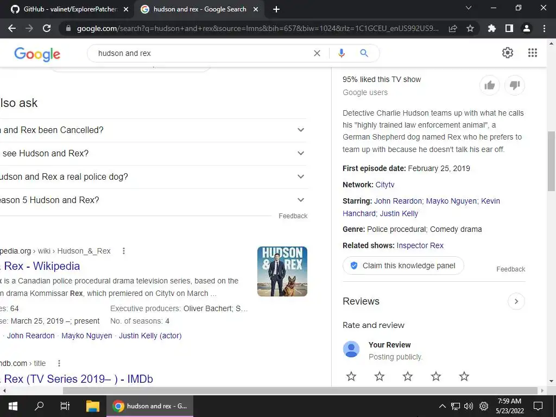Open the Chrome tab search dropdown
The height and width of the screenshot is (417, 556).
click(x=469, y=8)
